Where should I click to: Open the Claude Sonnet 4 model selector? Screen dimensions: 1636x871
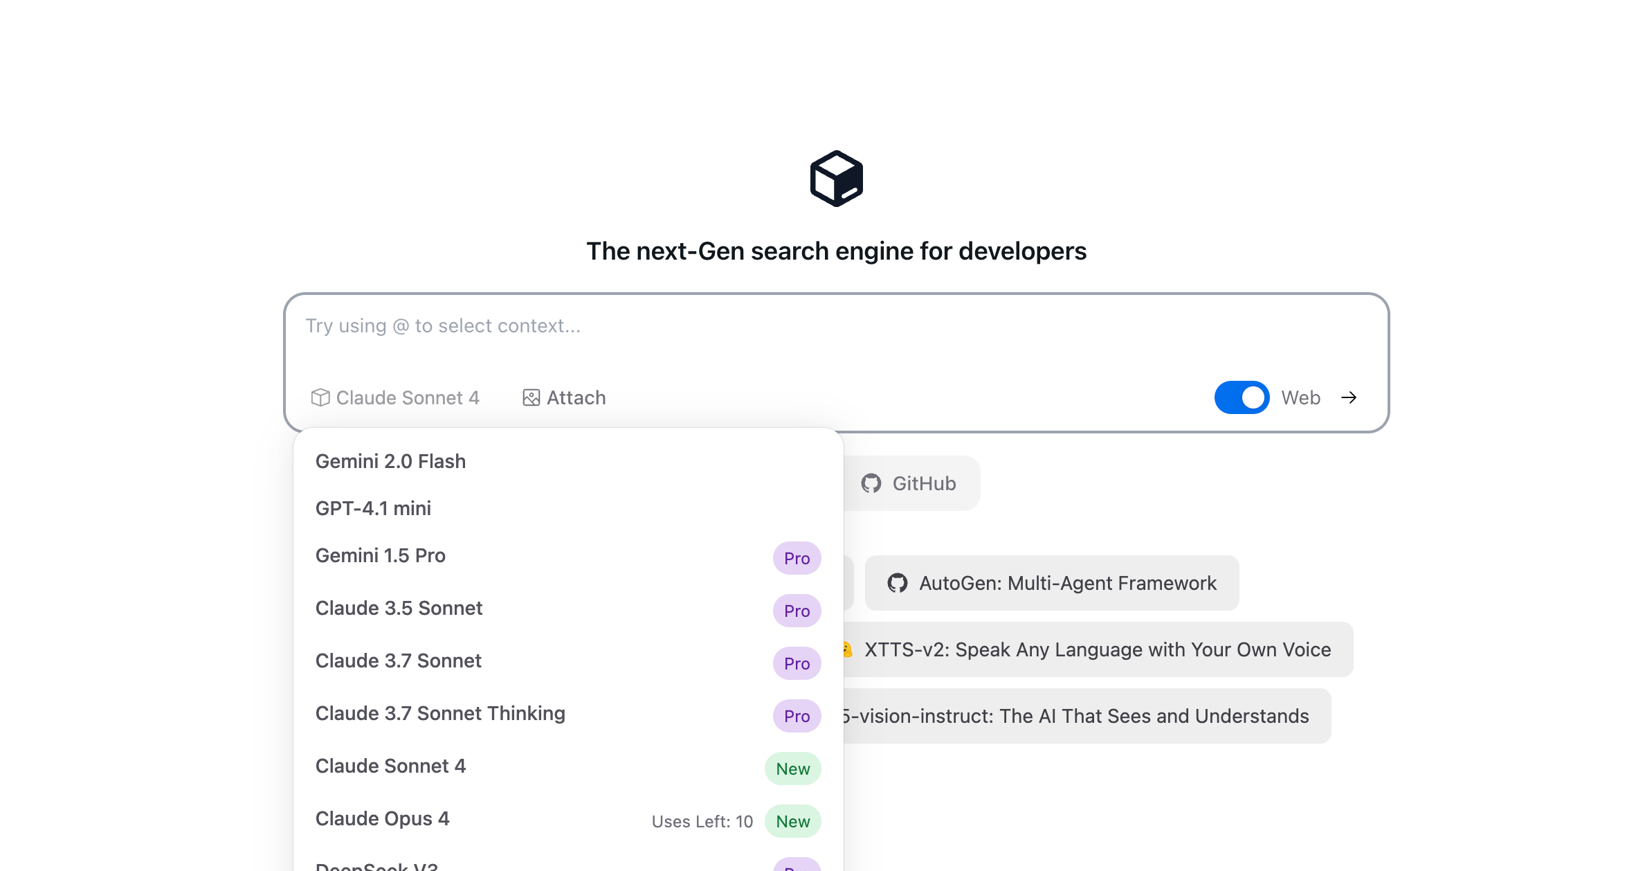pos(395,397)
